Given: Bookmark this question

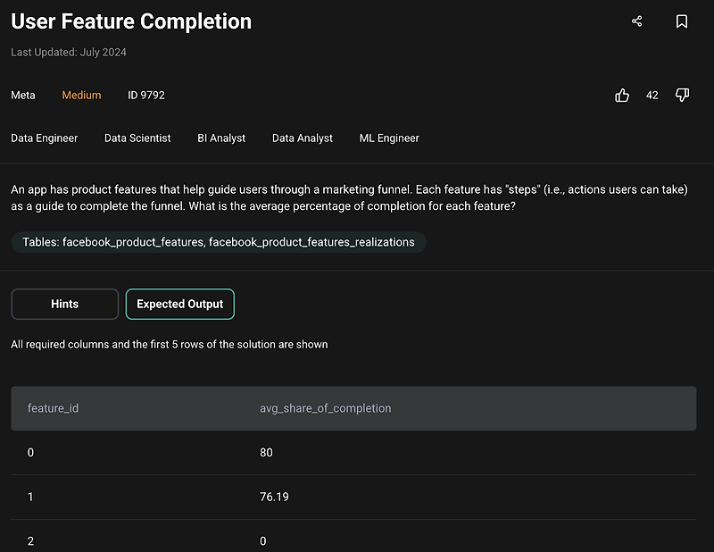Looking at the screenshot, I should (x=682, y=21).
